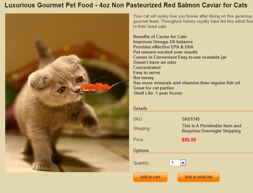Click the Options section heading
Screen dimensions: 253x193
[x=141, y=150]
